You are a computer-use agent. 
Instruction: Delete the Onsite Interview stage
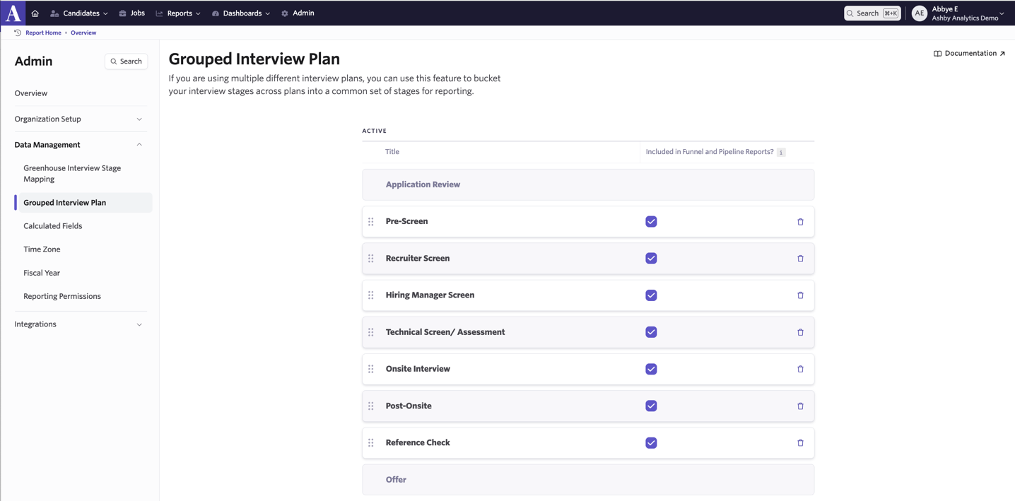(x=800, y=369)
